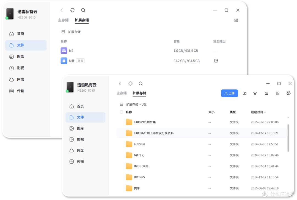The image size is (297, 200).
Task: Click the file list vertical scrollbar
Action: [288, 138]
